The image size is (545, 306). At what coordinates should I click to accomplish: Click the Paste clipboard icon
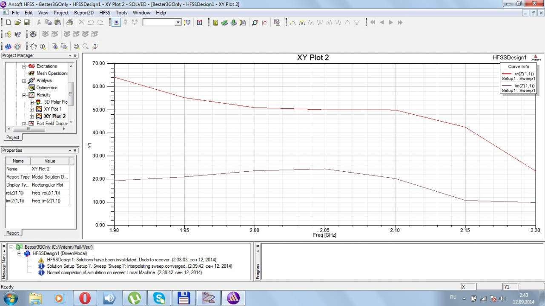[x=57, y=23]
